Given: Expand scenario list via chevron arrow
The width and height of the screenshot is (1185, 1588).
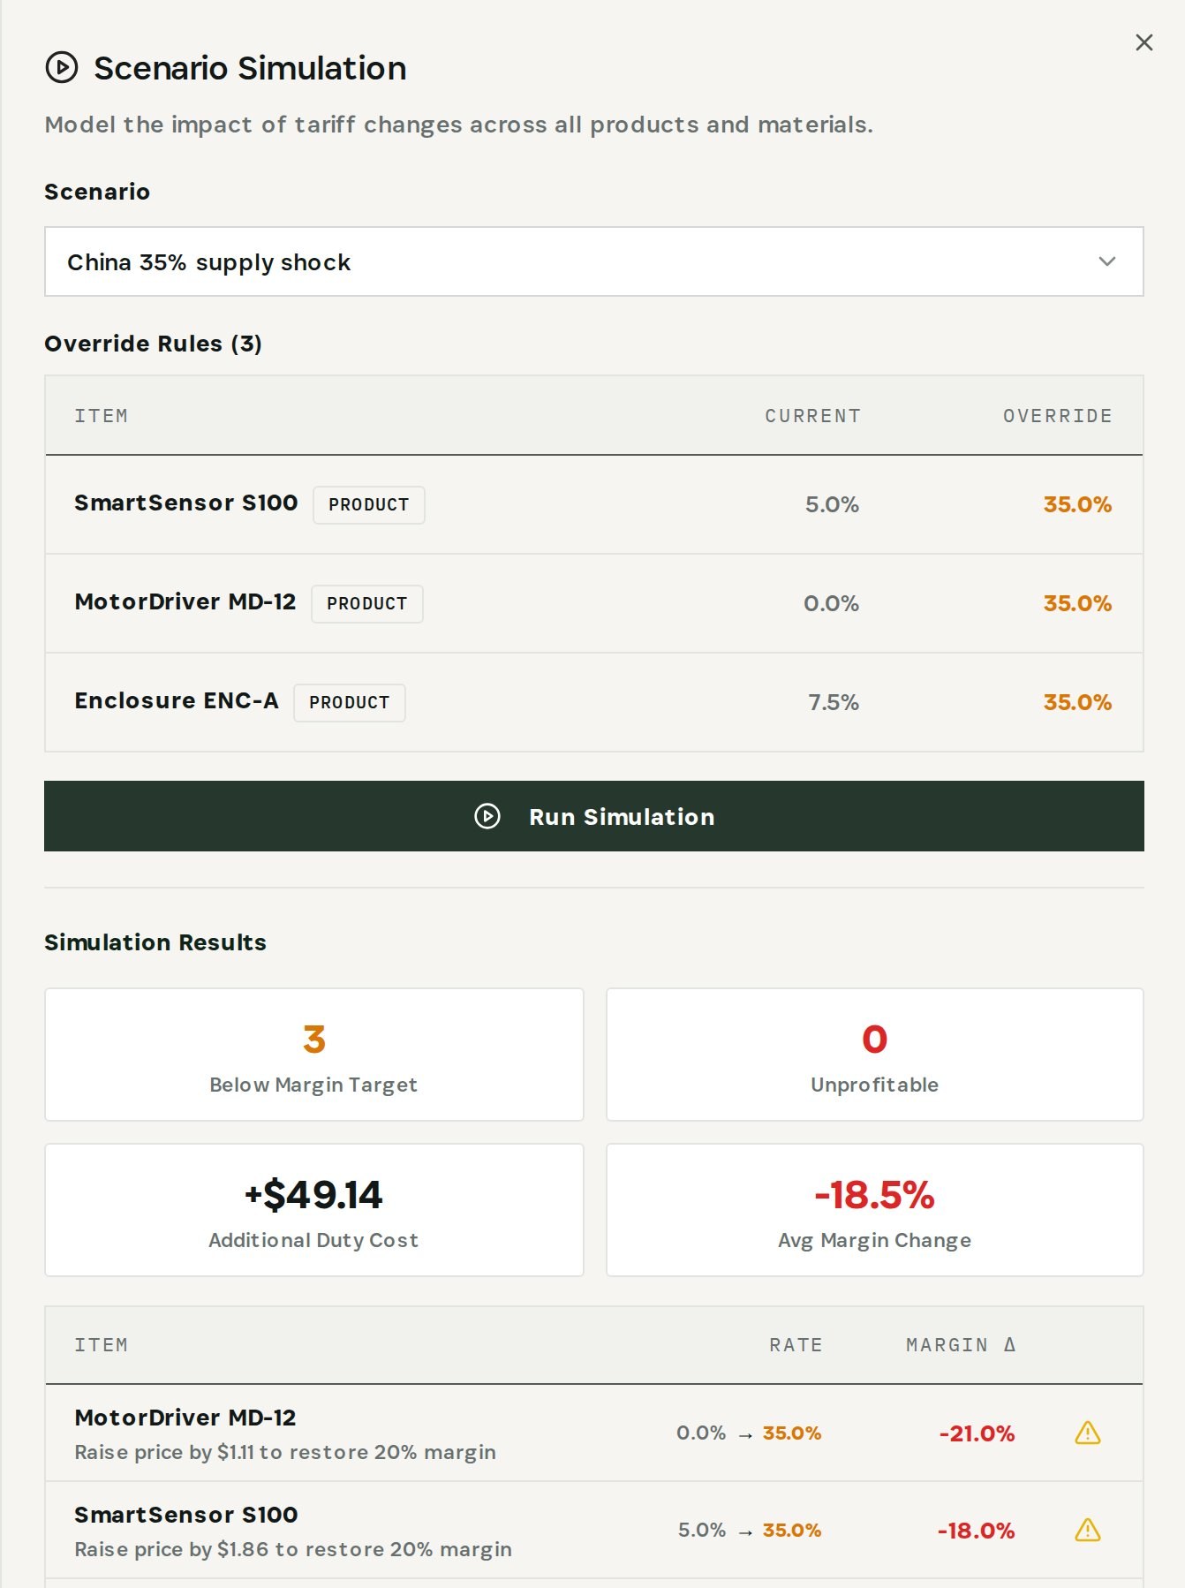Looking at the screenshot, I should (1106, 261).
